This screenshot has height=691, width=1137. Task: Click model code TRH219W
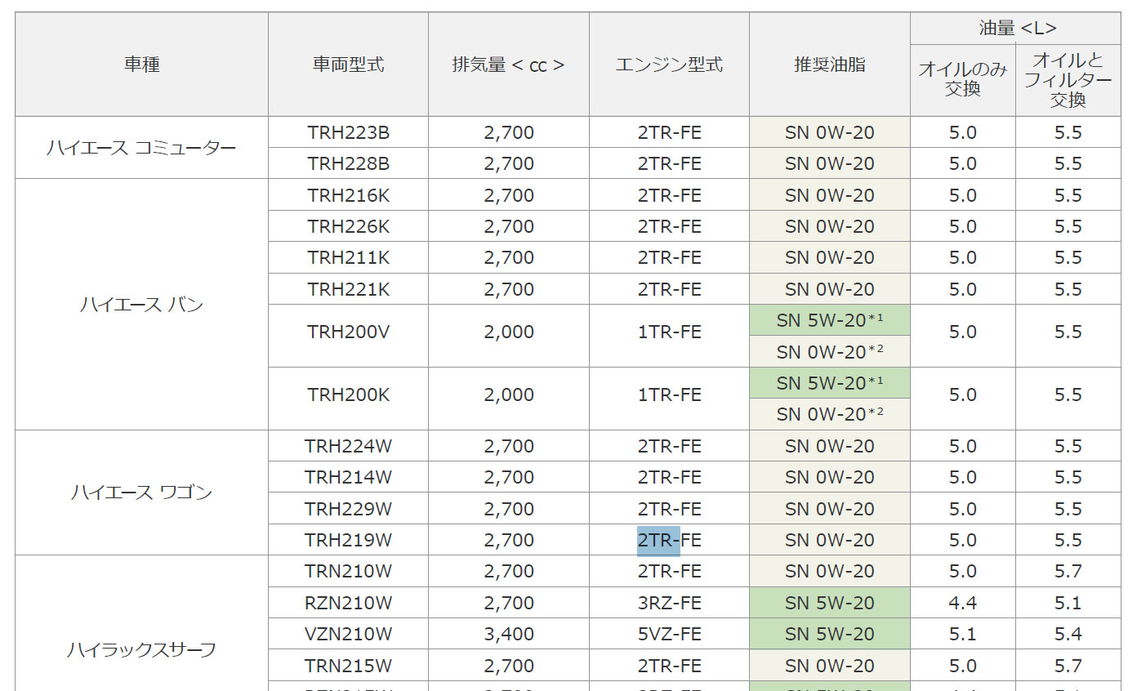[x=348, y=540]
